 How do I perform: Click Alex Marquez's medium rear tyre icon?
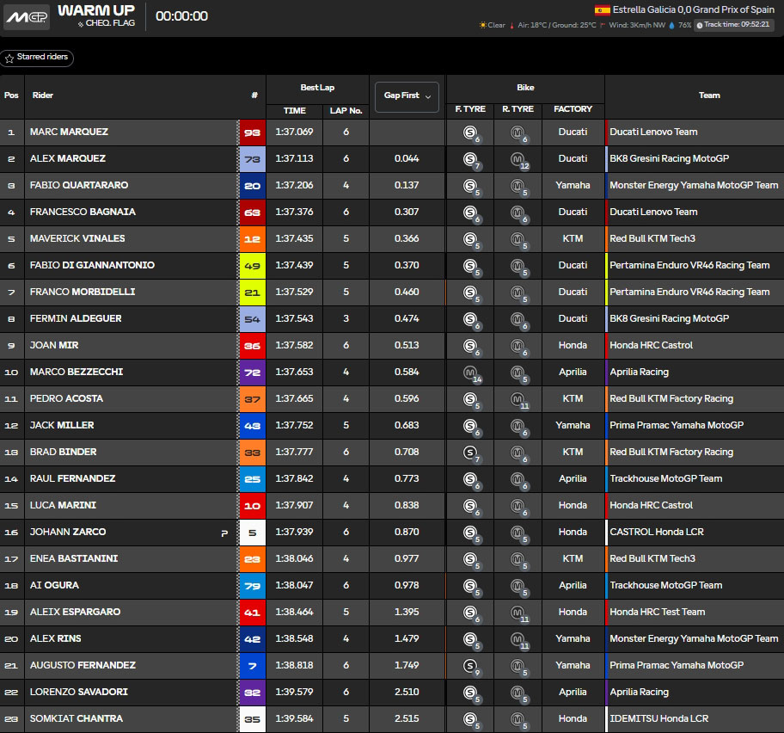518,159
